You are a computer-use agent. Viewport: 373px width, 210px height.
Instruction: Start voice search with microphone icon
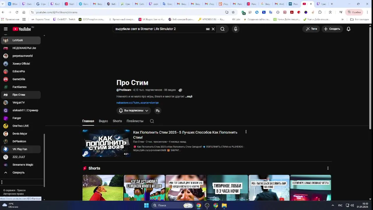coord(235,29)
